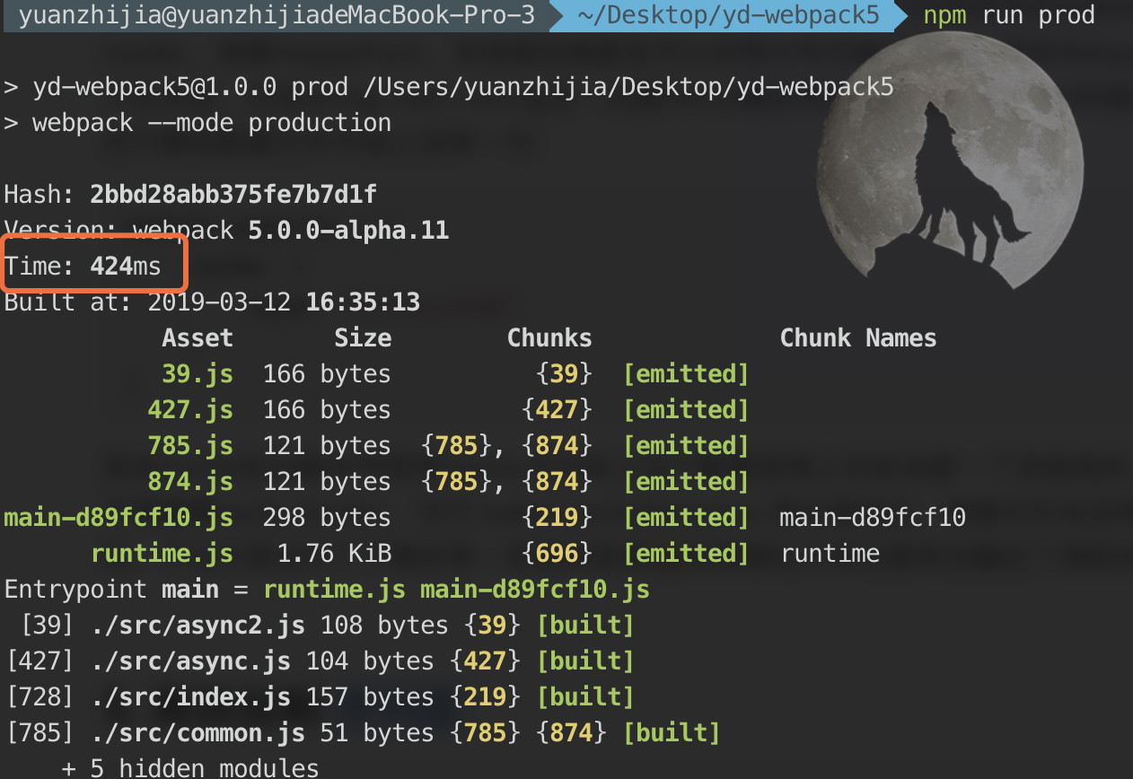Click the 427.js asset name
Image resolution: width=1133 pixels, height=779 pixels.
190,410
